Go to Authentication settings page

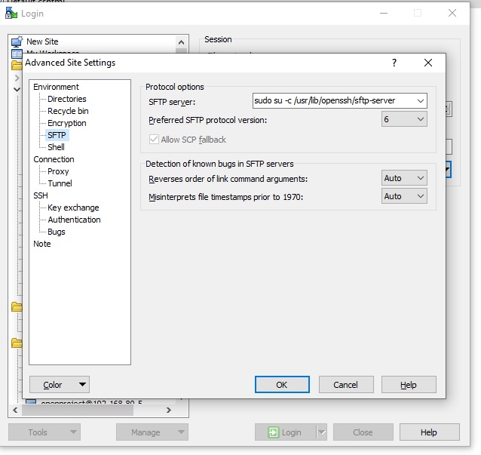coord(74,220)
